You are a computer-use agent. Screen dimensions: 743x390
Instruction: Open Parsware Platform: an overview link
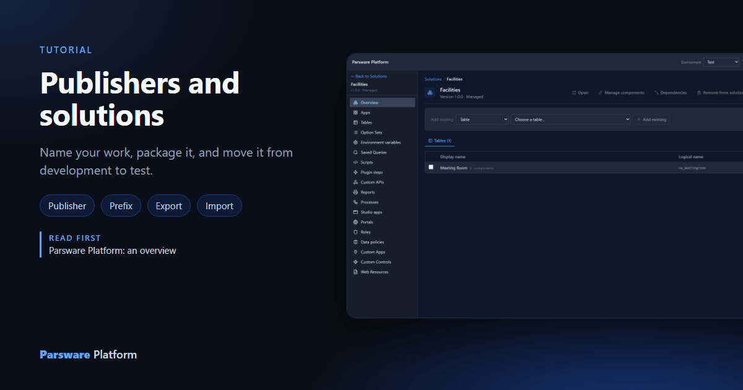[x=113, y=251]
